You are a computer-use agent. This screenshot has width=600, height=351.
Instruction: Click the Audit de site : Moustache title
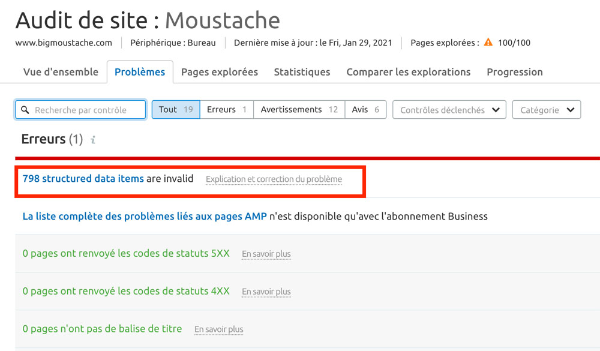148,20
